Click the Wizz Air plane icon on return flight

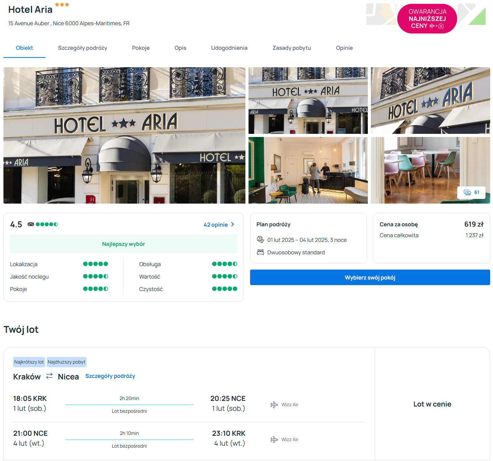[x=274, y=440]
